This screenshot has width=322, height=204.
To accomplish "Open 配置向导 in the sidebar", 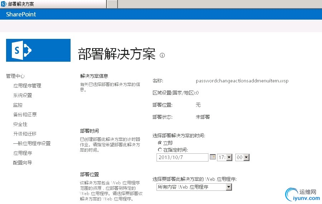I will click(x=23, y=163).
